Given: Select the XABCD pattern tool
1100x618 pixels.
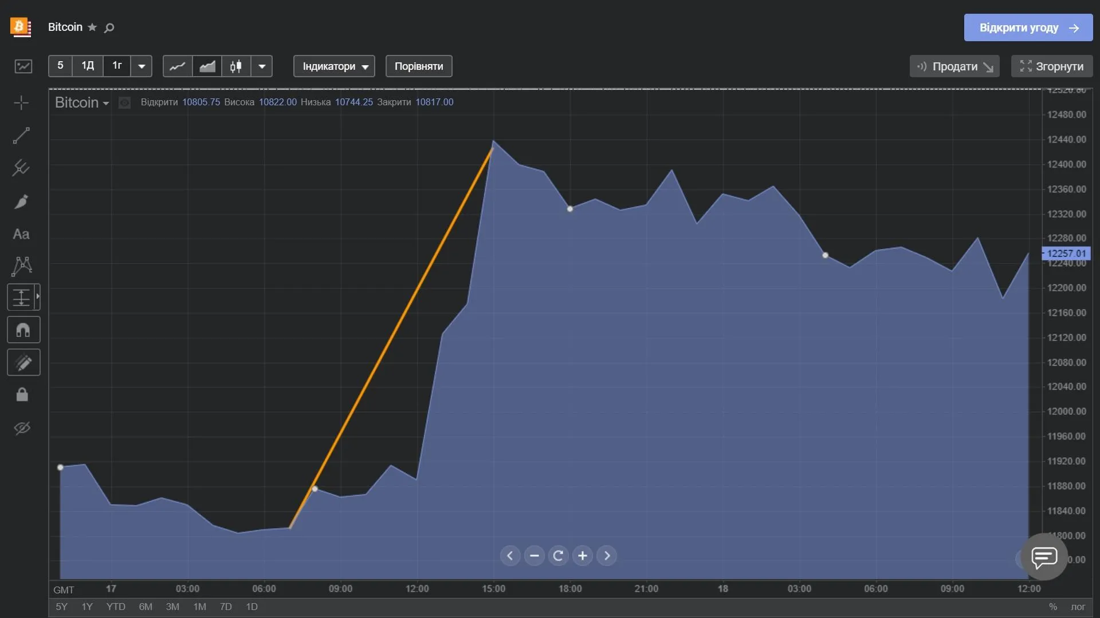Looking at the screenshot, I should [22, 266].
